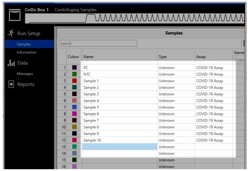This screenshot has width=248, height=171.
Task: Open the Reports section
Action: [26, 84]
